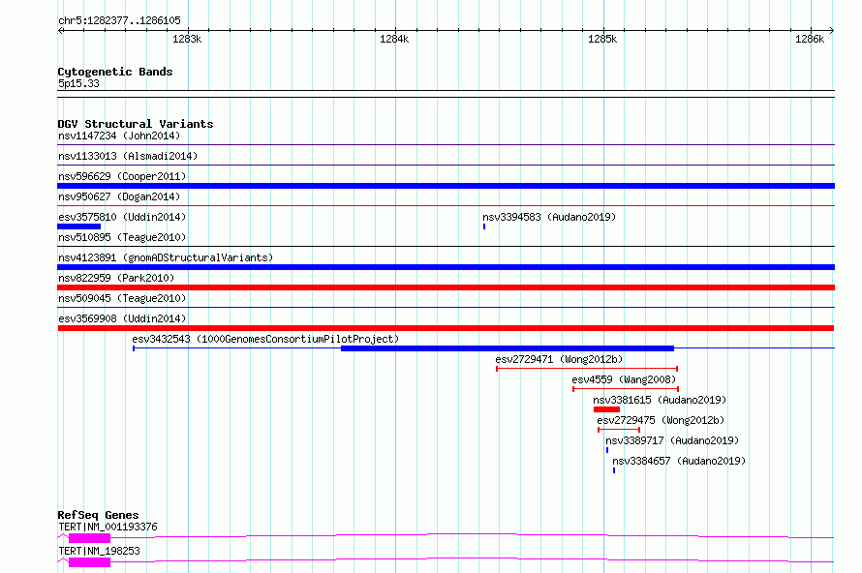Open variant nsv1147234 (John2014)
The width and height of the screenshot is (862, 573).
click(119, 136)
